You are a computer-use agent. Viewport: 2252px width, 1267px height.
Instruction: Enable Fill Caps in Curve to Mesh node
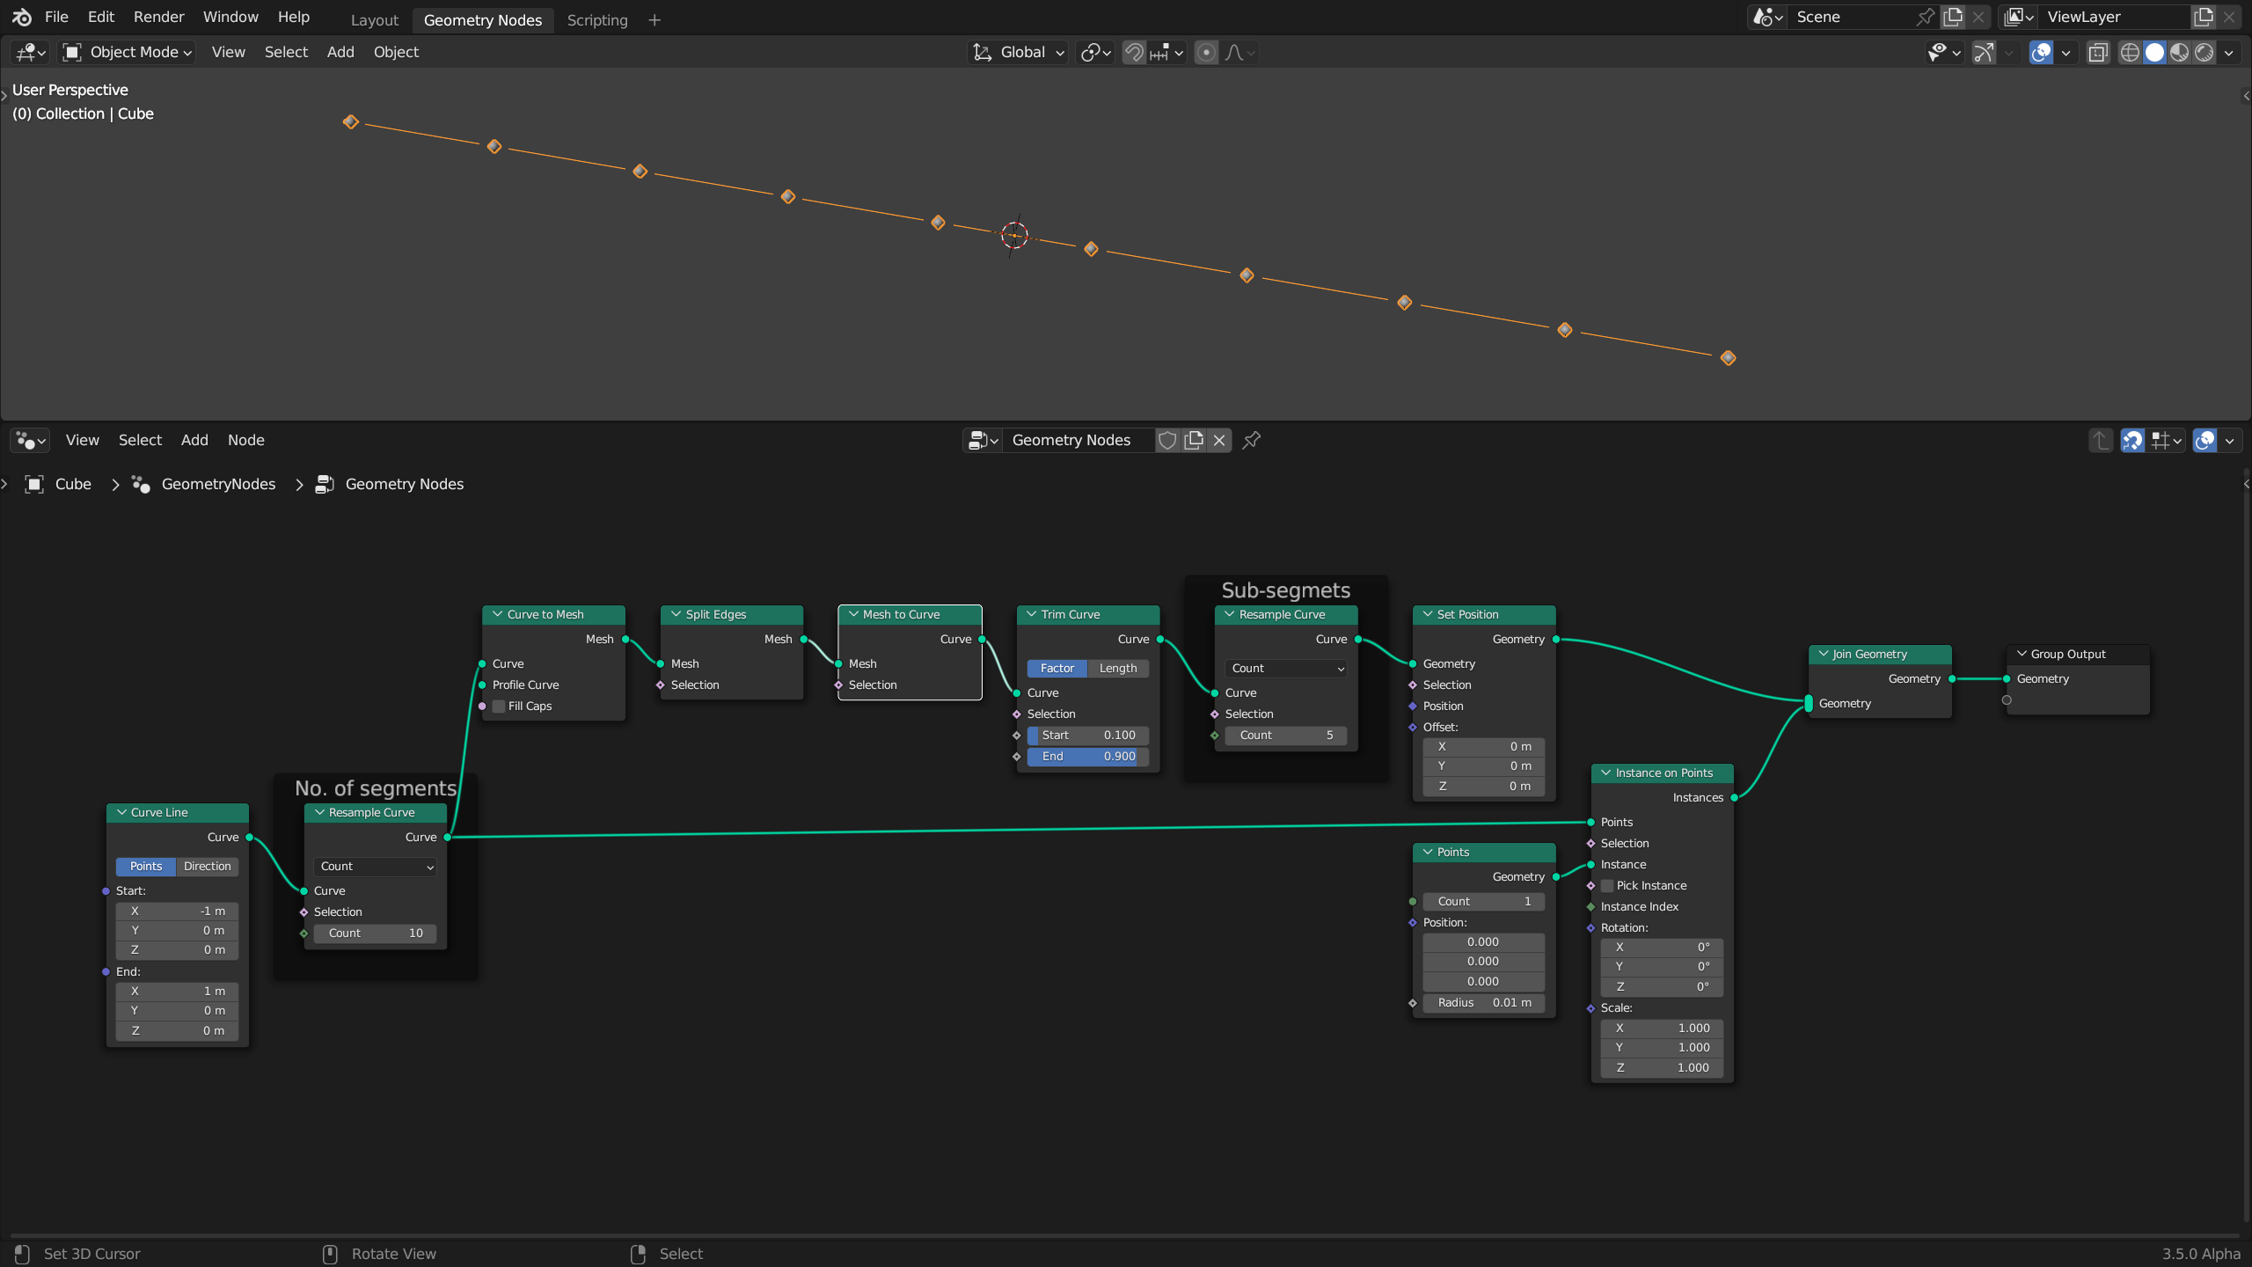tap(499, 706)
